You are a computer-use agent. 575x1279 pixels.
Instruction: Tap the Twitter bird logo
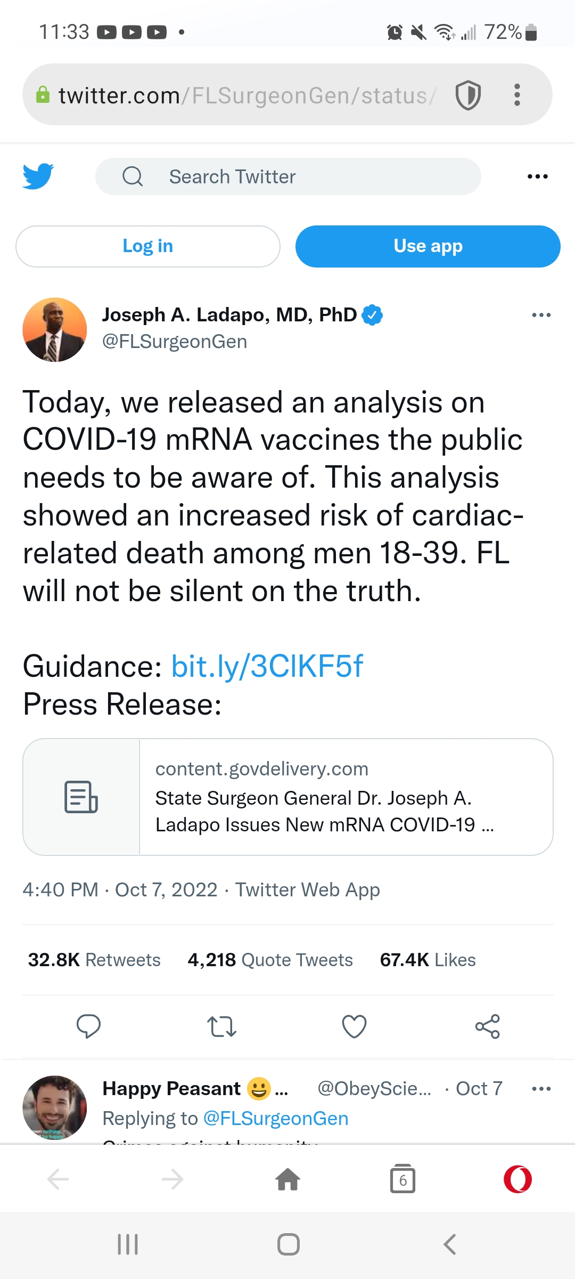(38, 176)
